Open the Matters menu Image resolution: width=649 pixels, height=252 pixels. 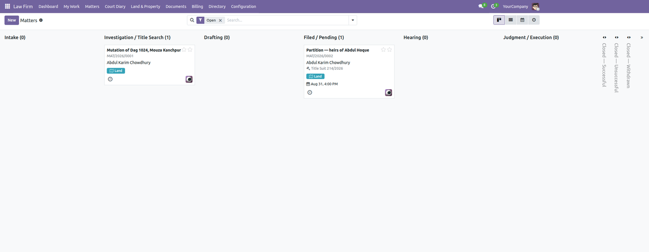click(92, 6)
